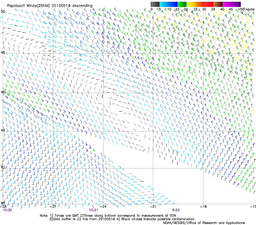Click the cyan-to-blue 5-15 knots color band
Viewport: 256px width, 225px height.
click(168, 4)
